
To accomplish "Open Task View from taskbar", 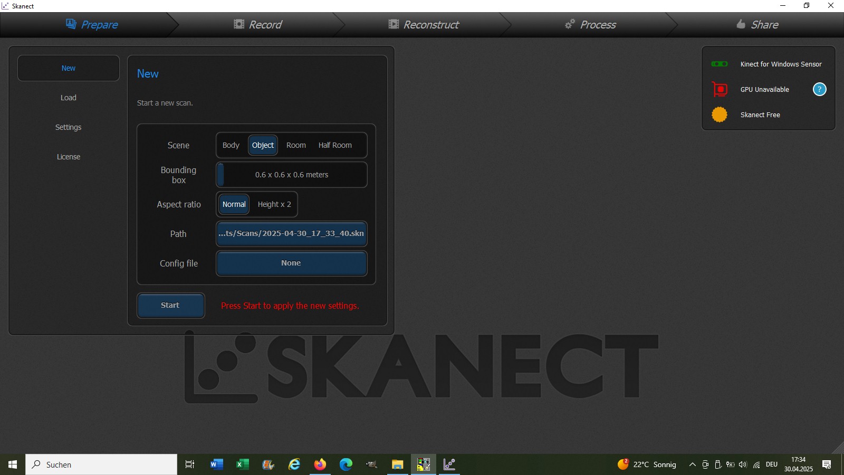I will point(190,464).
